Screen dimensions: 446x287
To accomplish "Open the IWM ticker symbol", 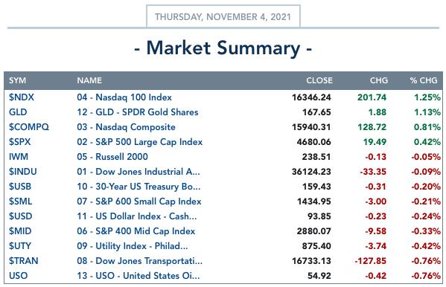I will tap(19, 157).
